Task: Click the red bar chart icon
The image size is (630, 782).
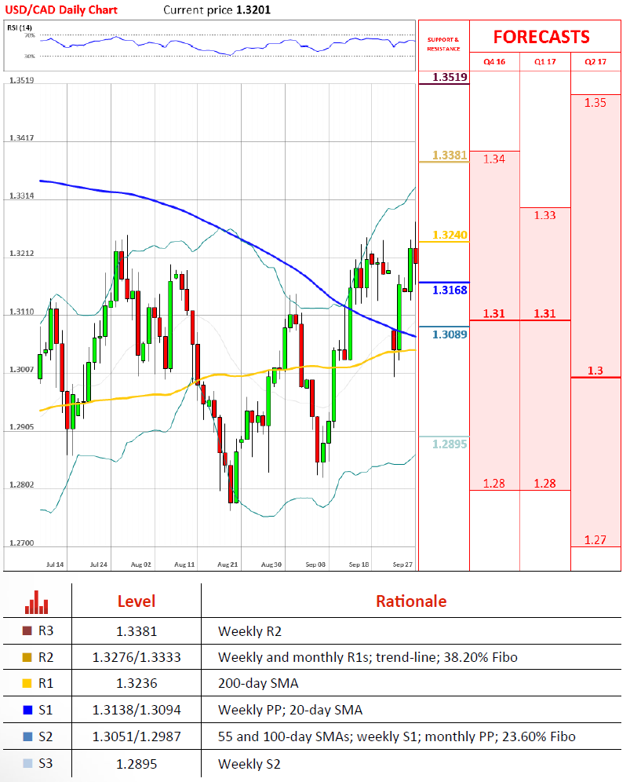Action: 36,602
